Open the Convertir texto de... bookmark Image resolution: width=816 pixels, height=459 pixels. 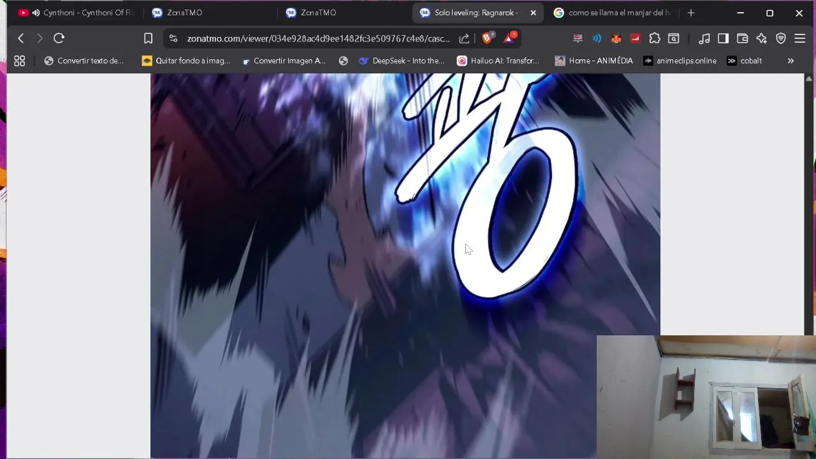[x=84, y=61]
